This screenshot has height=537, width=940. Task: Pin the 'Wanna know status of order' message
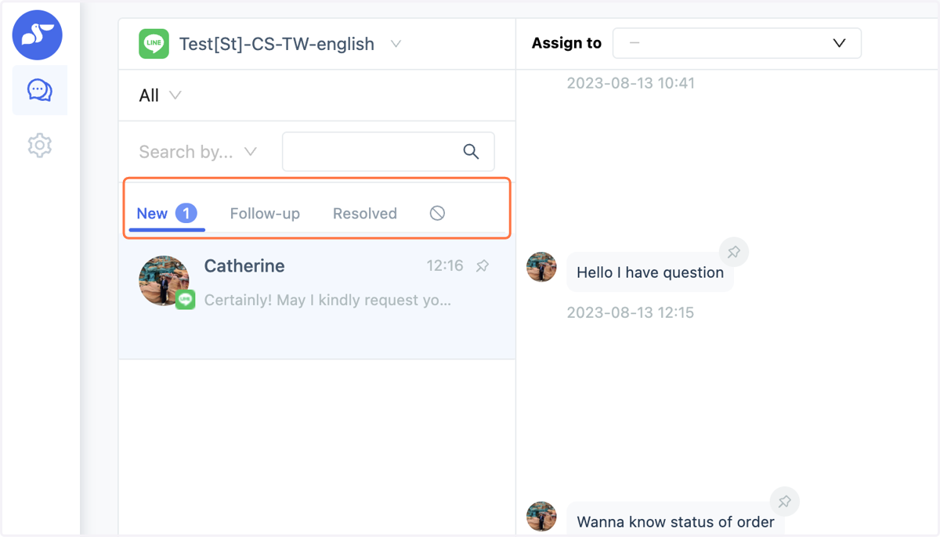[785, 502]
